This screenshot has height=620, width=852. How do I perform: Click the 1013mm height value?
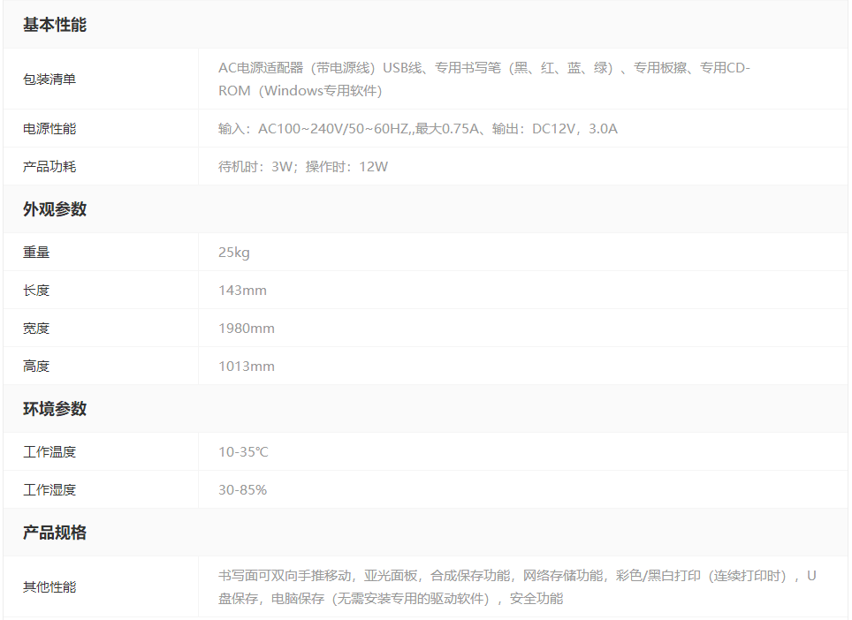[x=247, y=367]
